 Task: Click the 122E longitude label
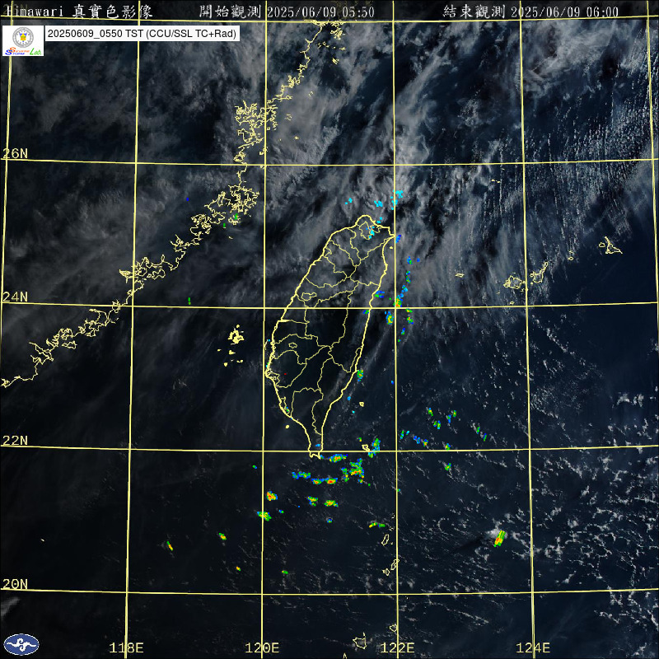pos(397,647)
